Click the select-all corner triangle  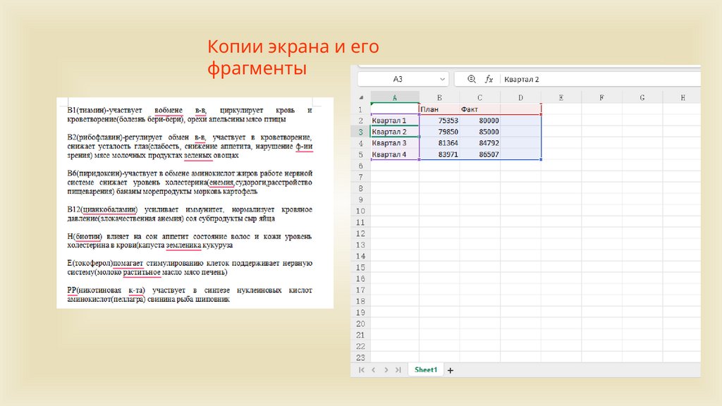pyautogui.click(x=361, y=97)
